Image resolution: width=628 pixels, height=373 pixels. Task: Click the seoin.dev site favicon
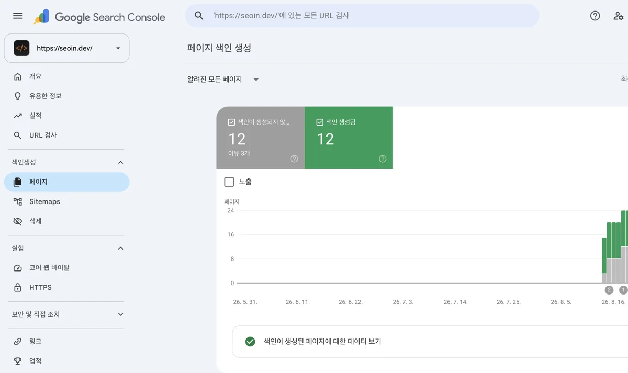(21, 48)
